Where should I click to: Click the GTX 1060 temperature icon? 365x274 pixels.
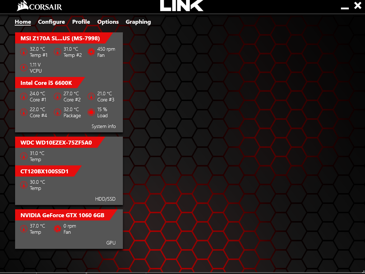(x=23, y=229)
